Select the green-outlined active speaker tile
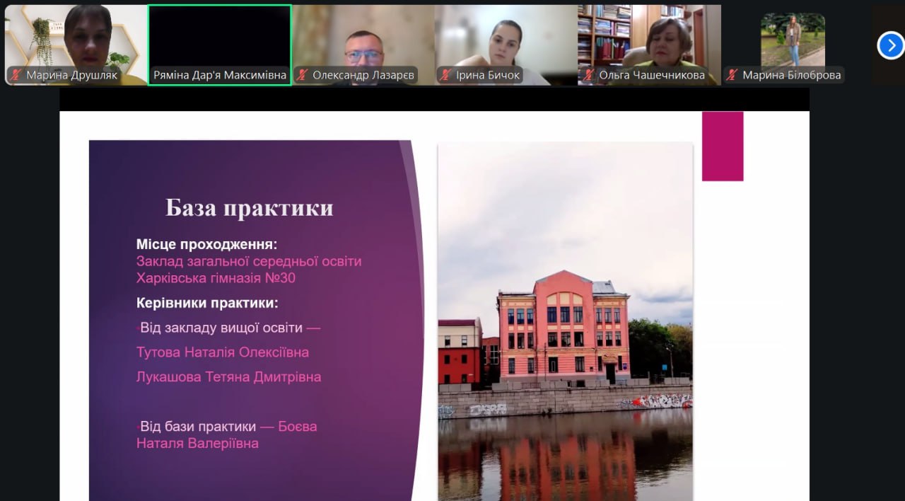Viewport: 905px width, 501px height. [x=219, y=37]
